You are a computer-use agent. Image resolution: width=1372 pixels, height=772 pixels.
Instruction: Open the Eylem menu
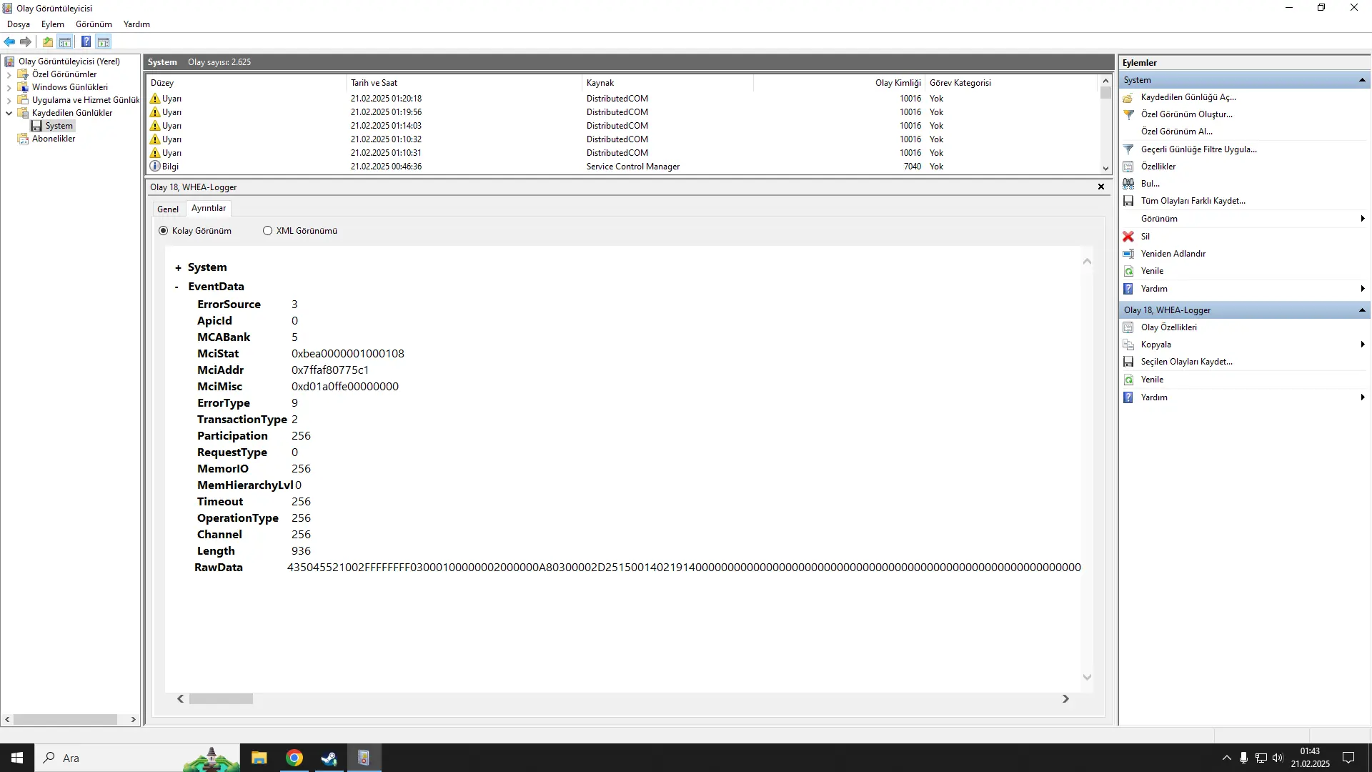pos(53,24)
